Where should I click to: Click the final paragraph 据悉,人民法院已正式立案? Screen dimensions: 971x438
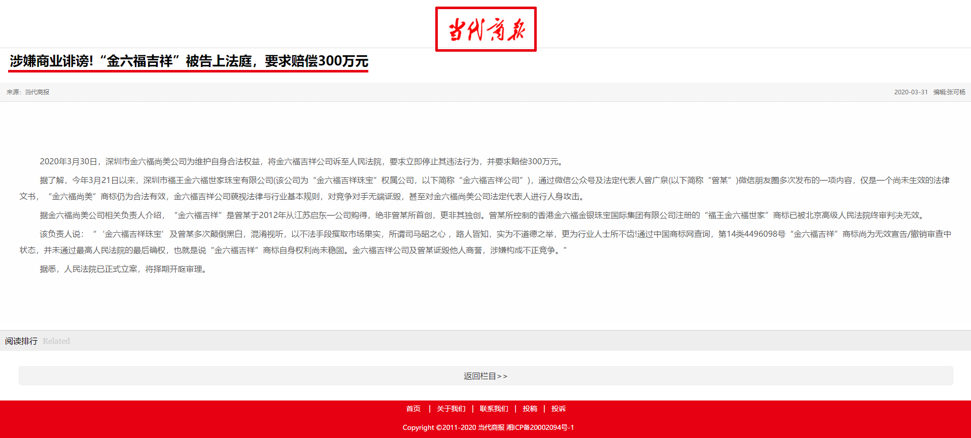pos(125,269)
